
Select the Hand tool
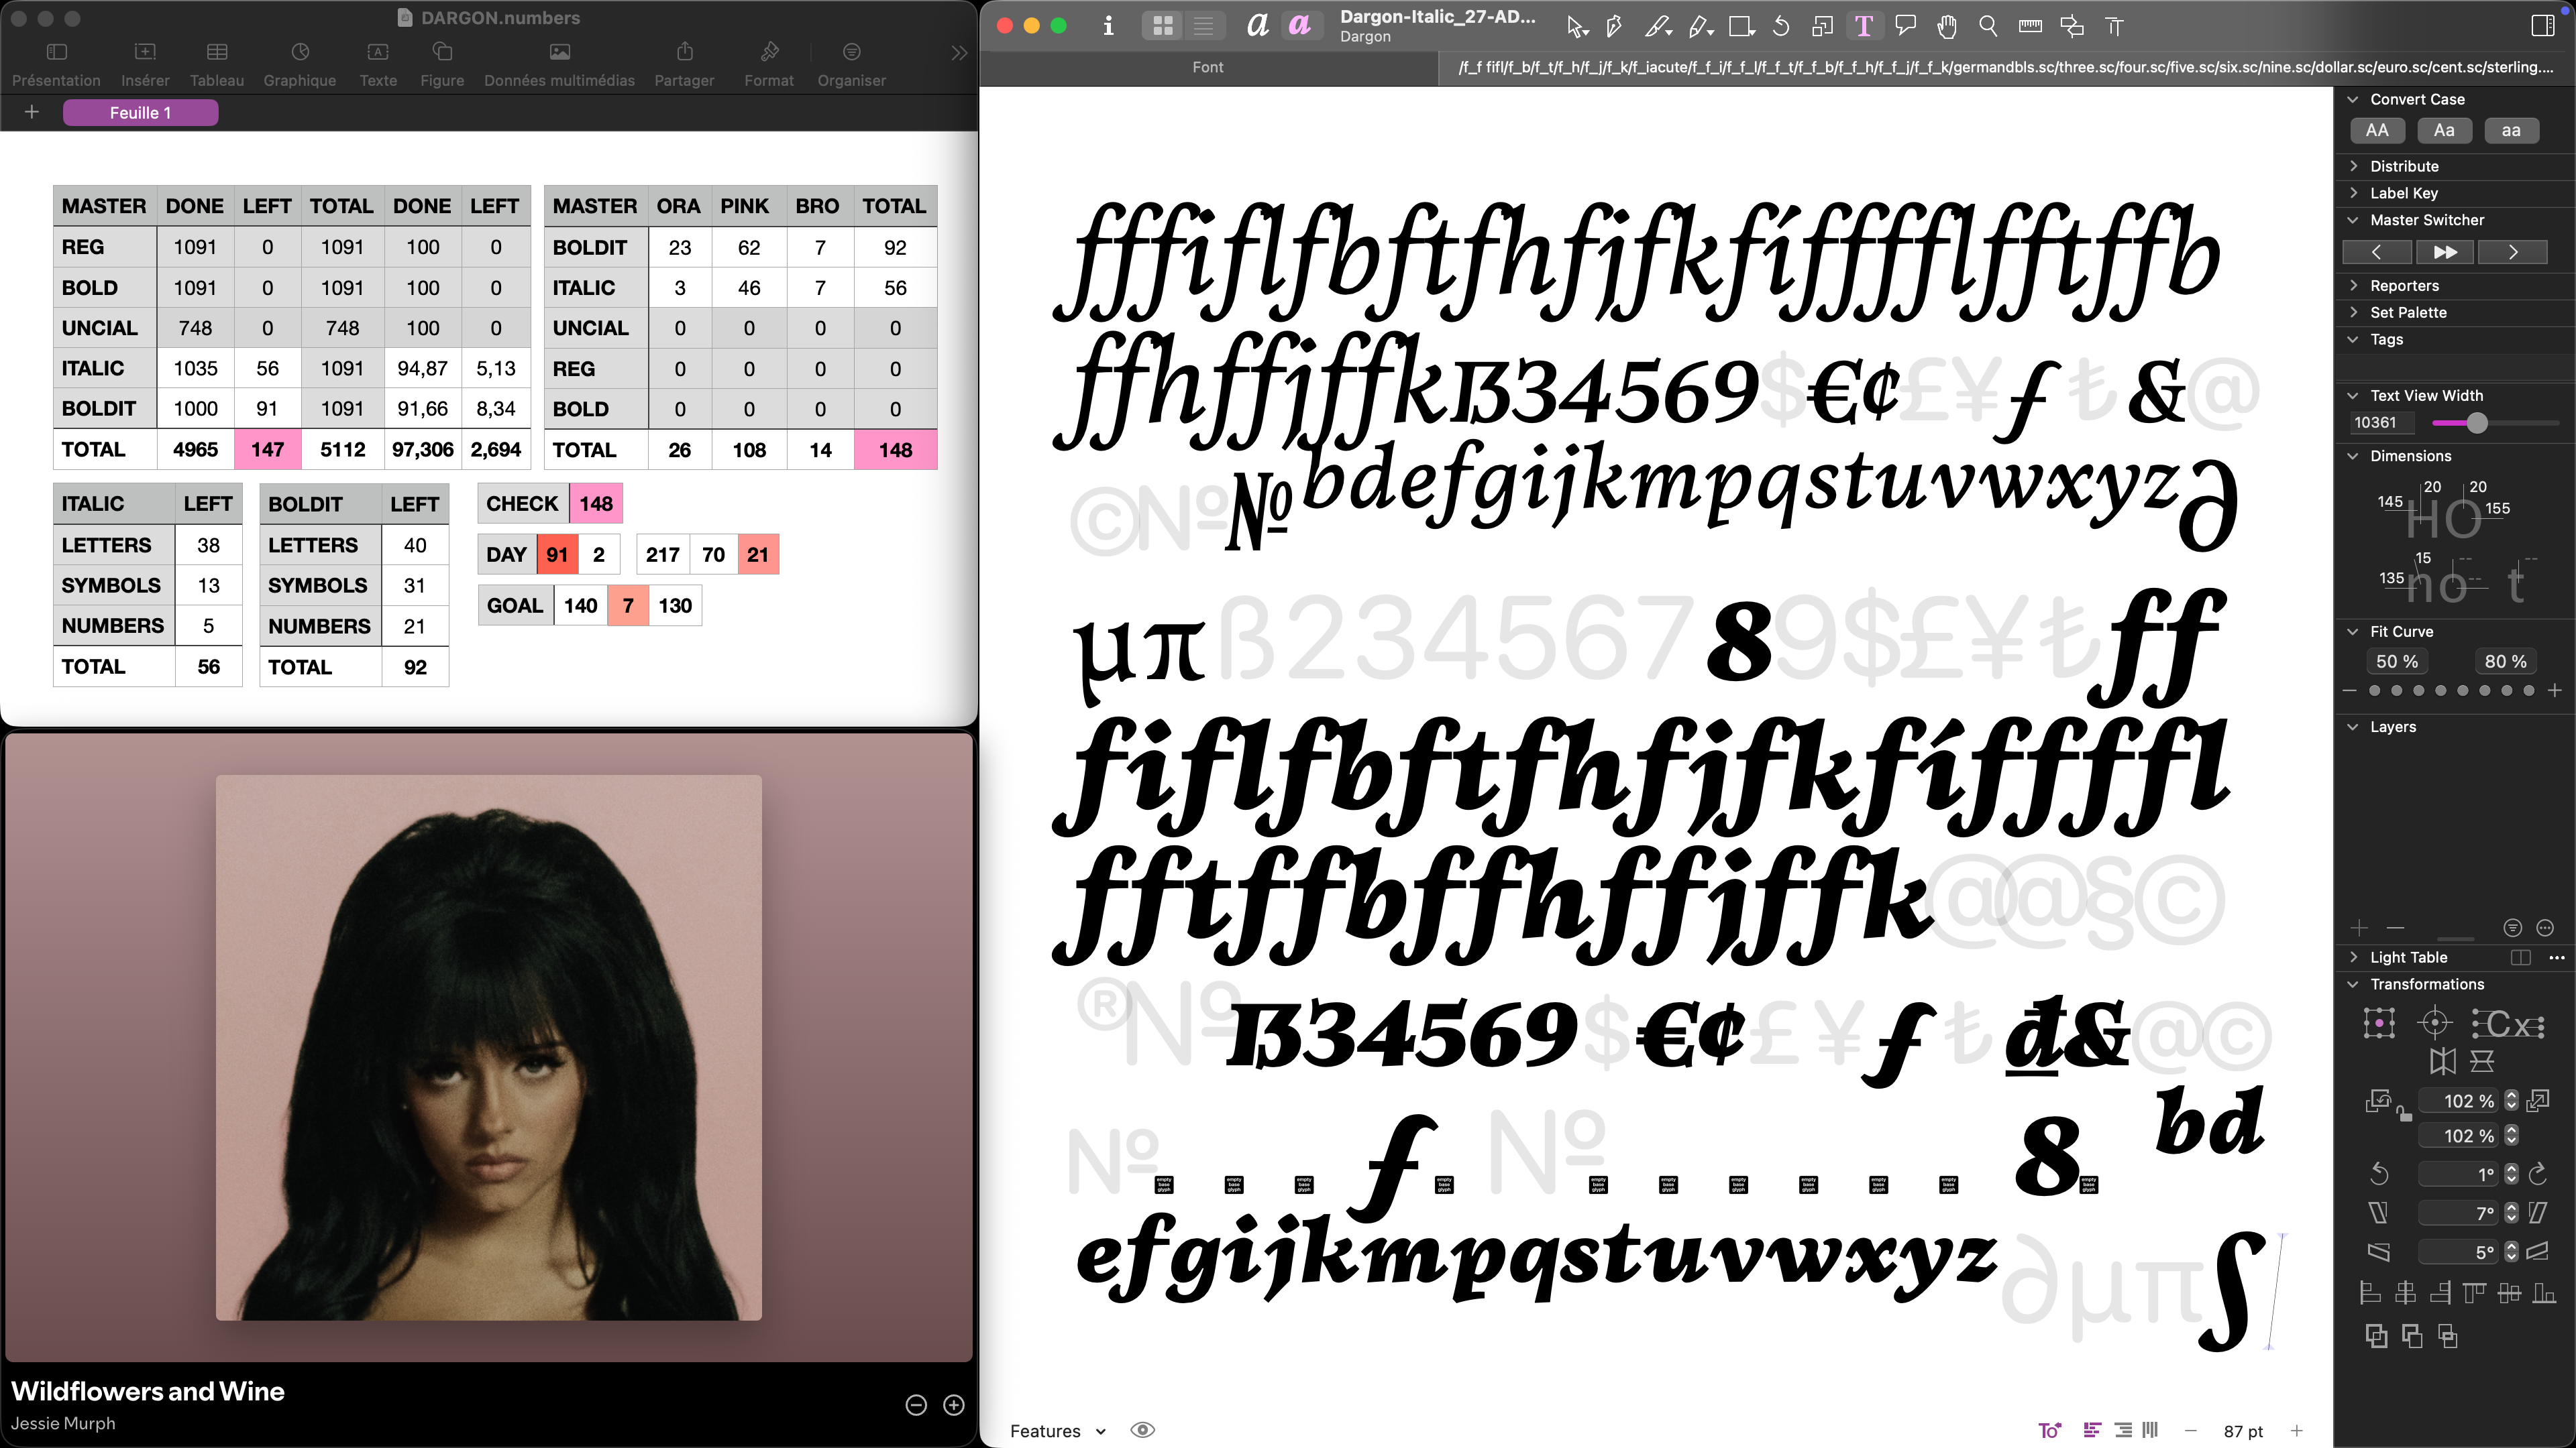pyautogui.click(x=1946, y=27)
